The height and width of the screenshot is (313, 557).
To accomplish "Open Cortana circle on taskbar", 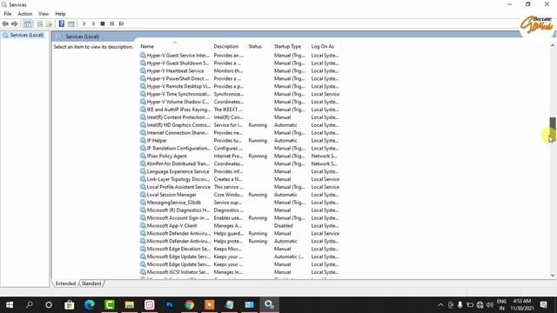I will click(49, 305).
